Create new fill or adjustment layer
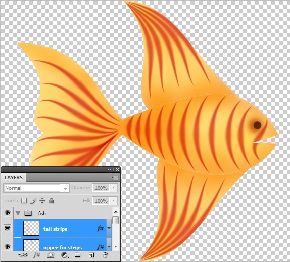Image resolution: width=290 pixels, height=262 pixels. 65,255
